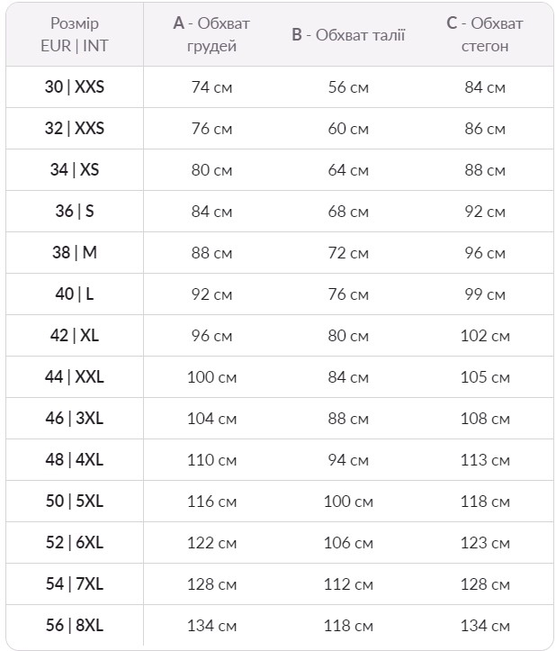Select the '99 см' hip value cell

pyautogui.click(x=485, y=294)
